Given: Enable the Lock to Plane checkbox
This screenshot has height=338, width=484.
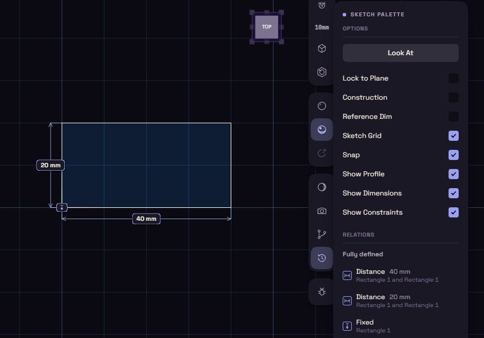Looking at the screenshot, I should coord(453,78).
